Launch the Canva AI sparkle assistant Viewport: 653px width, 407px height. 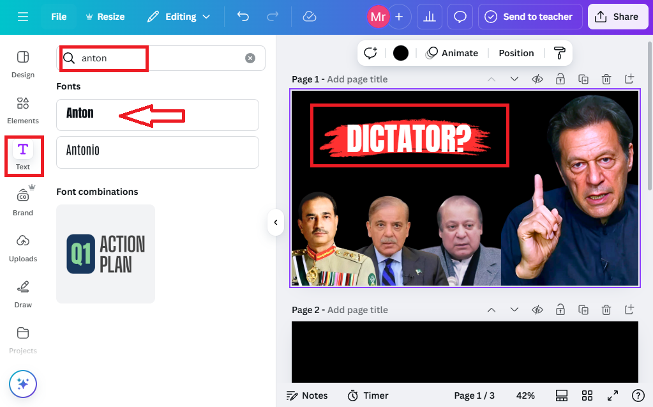[23, 383]
